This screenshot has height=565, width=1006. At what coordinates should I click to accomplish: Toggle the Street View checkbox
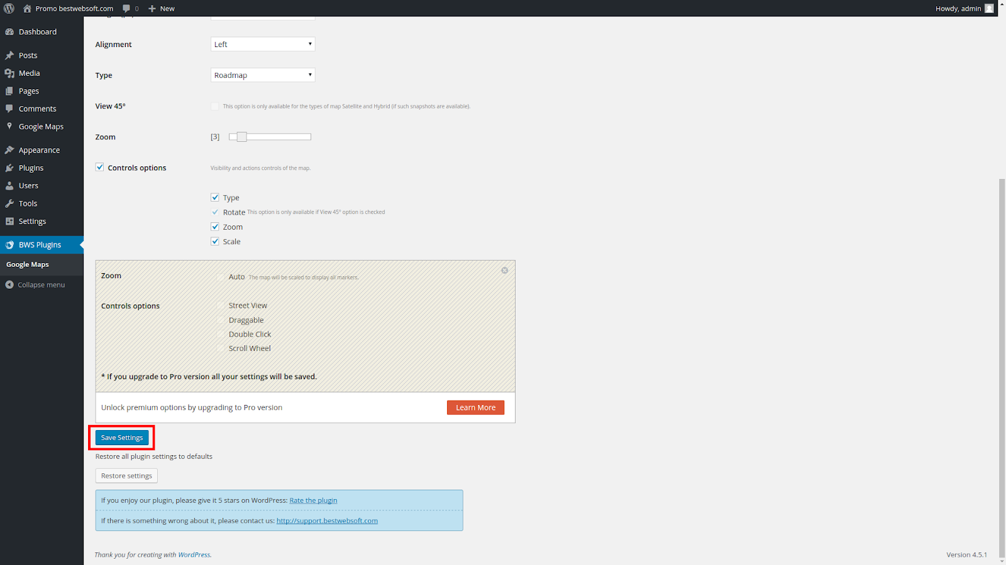[221, 306]
